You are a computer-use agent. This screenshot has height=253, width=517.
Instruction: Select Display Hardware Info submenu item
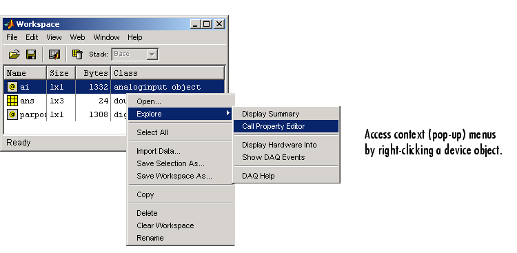(x=286, y=145)
